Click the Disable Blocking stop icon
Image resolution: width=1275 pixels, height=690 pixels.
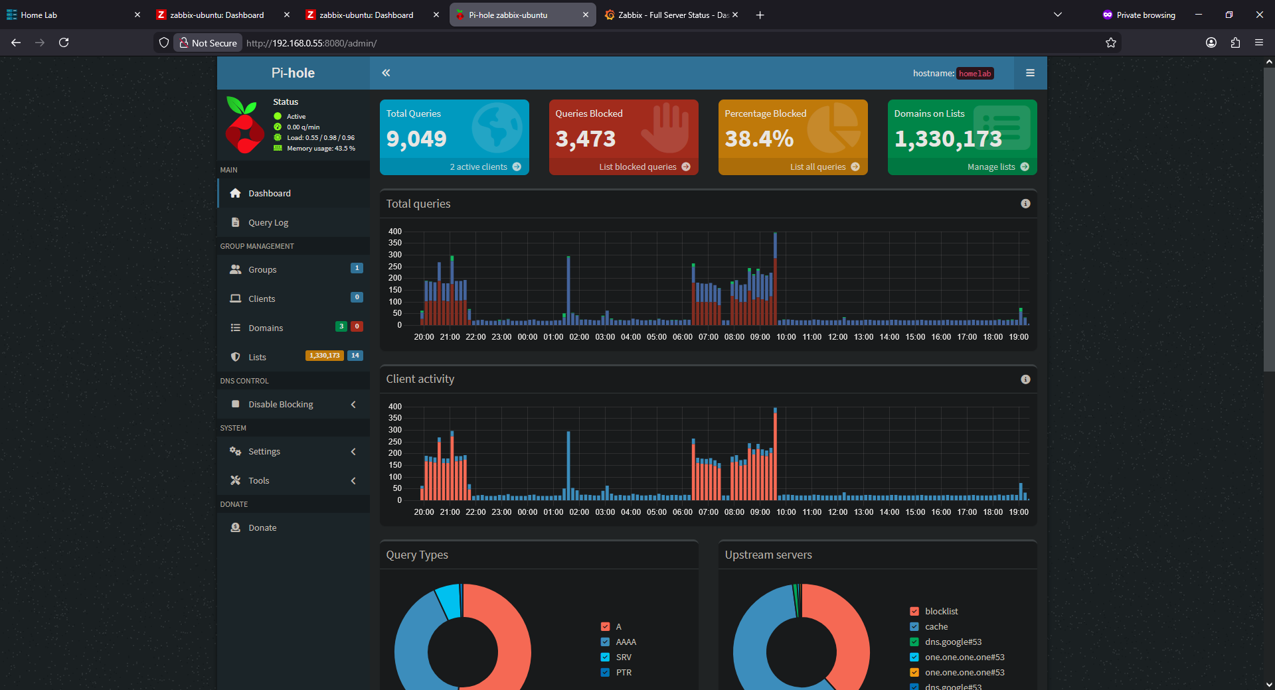click(235, 404)
